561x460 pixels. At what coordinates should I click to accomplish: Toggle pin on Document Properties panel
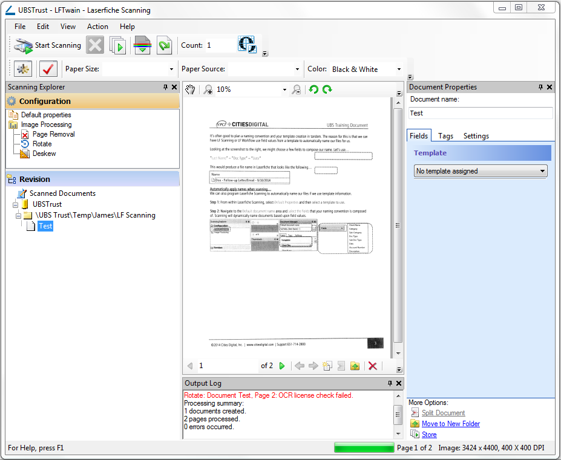(x=541, y=87)
